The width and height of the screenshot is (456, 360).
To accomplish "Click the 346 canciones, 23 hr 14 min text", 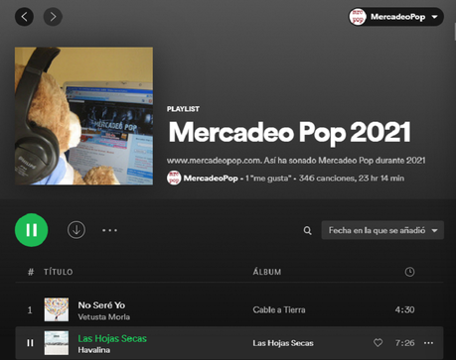I will click(352, 179).
